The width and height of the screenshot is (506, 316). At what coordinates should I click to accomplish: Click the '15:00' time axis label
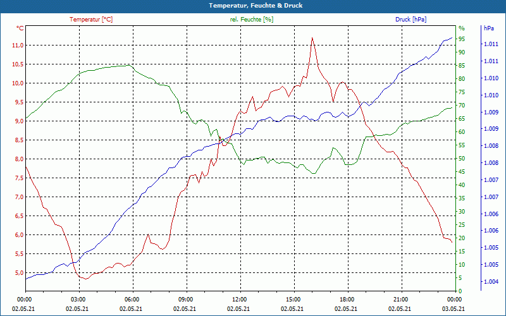[x=292, y=300]
